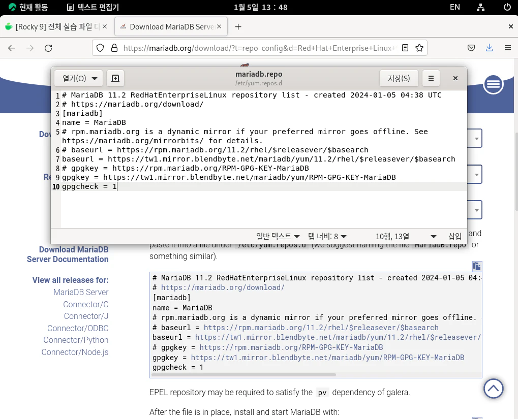Open the MariaDB Server releases link
518x419 pixels.
pyautogui.click(x=81, y=292)
